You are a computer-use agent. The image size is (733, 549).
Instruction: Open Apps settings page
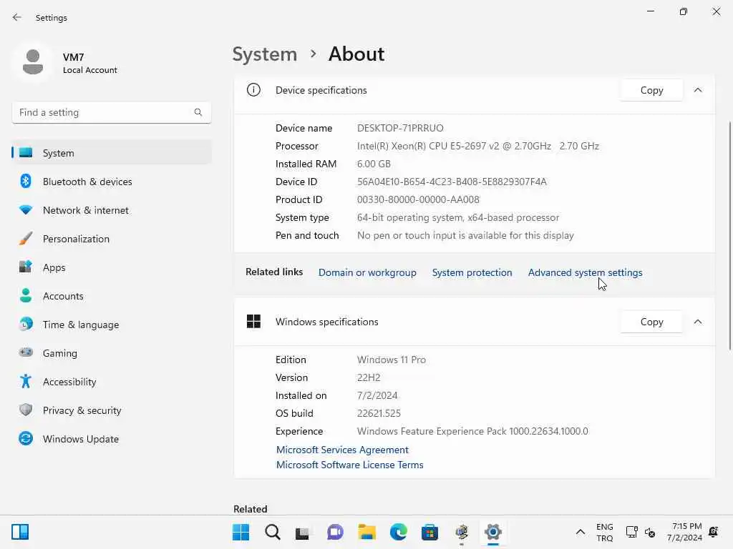click(x=112, y=267)
